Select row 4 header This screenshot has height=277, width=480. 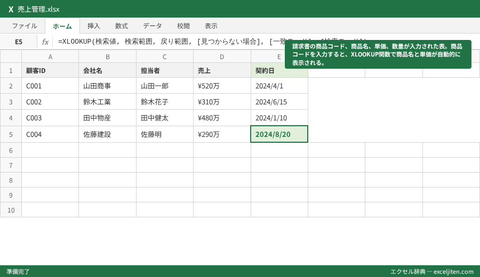click(11, 118)
